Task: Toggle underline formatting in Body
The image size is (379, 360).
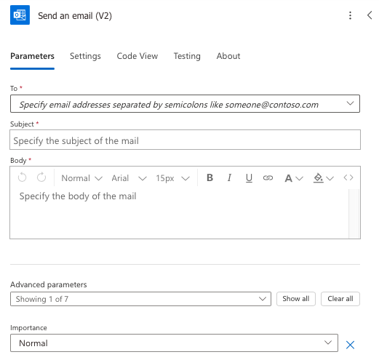Action: click(x=249, y=178)
